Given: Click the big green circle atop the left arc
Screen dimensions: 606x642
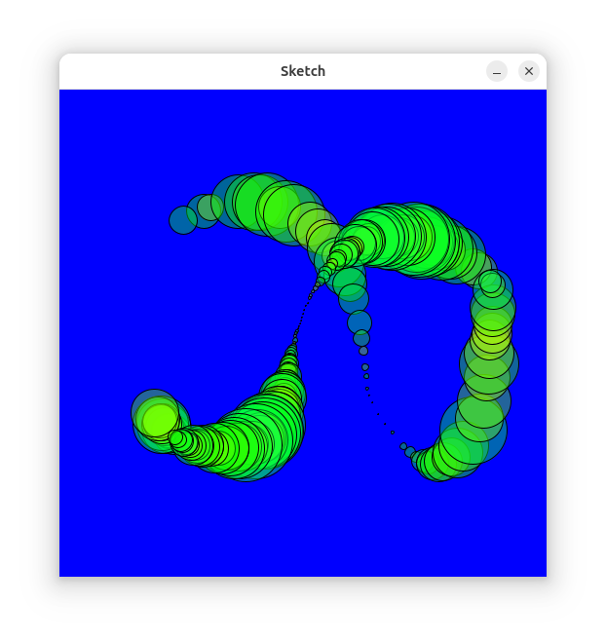Looking at the screenshot, I should point(263,205).
